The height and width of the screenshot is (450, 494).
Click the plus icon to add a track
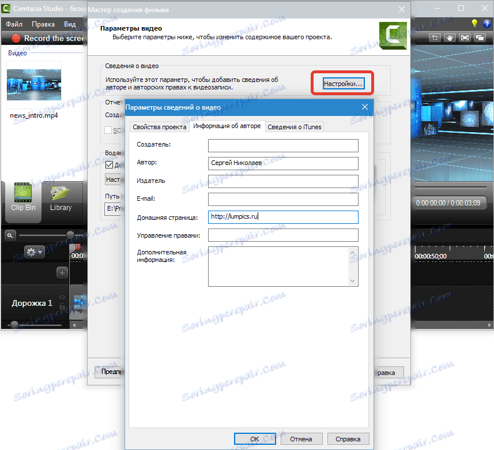point(62,272)
